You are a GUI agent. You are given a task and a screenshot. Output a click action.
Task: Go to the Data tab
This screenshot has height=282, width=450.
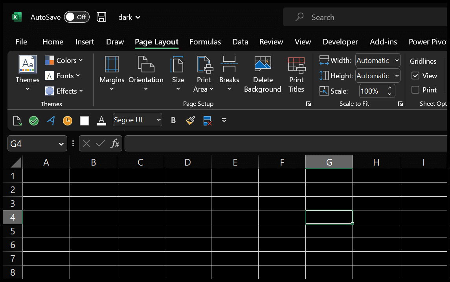[240, 42]
